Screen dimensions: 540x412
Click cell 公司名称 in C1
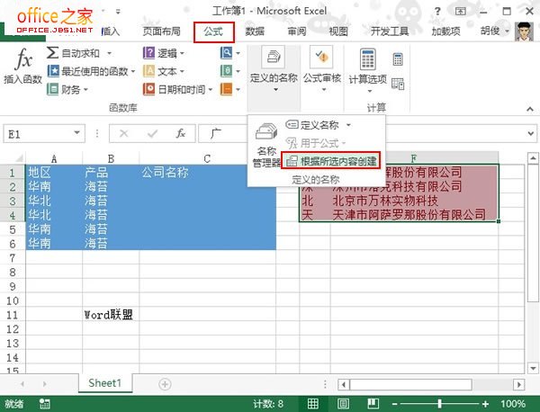coord(207,172)
